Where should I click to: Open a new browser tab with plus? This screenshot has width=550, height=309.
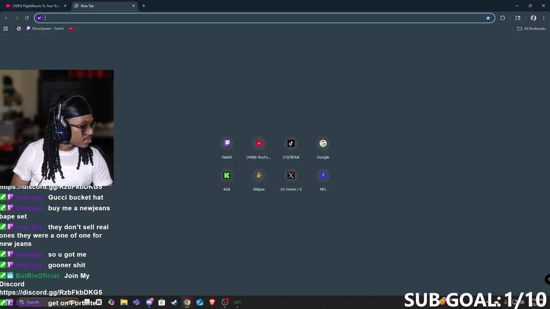point(144,6)
